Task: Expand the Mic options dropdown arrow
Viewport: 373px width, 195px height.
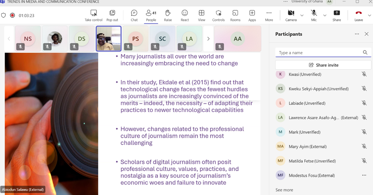Action: (x=325, y=16)
